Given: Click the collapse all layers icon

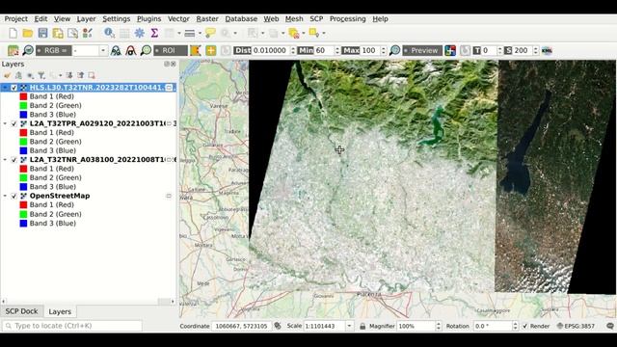Looking at the screenshot, I should point(80,75).
